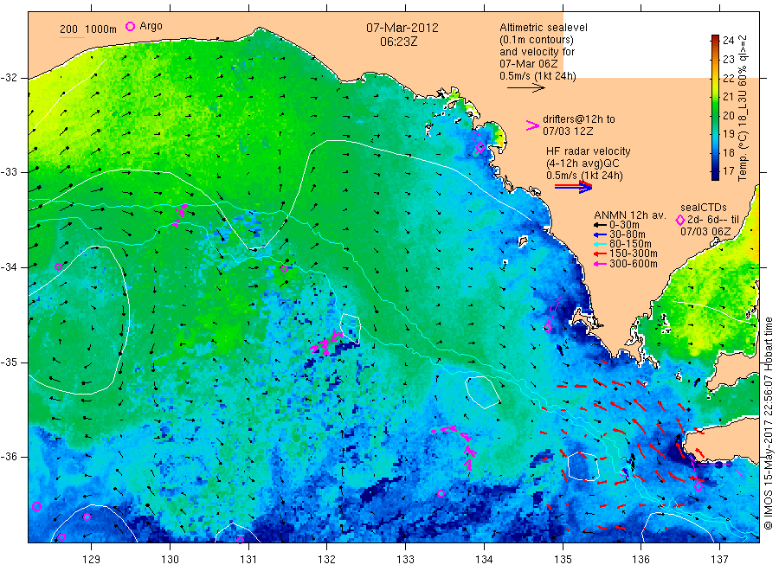The width and height of the screenshot is (779, 571).
Task: Click the 'drifters@12h to' legend text
Action: (579, 119)
